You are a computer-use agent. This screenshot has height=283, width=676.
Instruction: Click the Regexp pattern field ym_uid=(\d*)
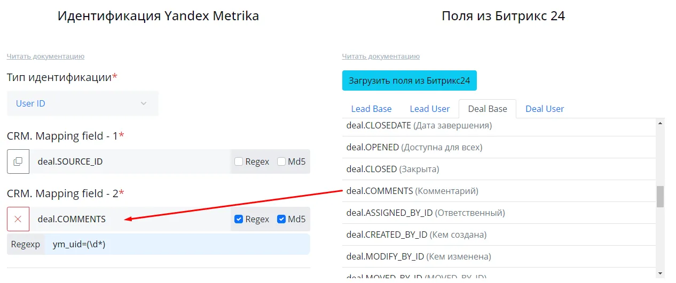pyautogui.click(x=177, y=244)
